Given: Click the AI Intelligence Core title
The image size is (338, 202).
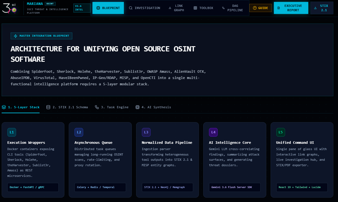Looking at the screenshot, I should (230, 142).
